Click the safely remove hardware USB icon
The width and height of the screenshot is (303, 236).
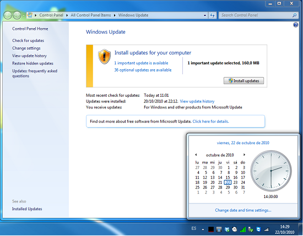click(x=251, y=229)
